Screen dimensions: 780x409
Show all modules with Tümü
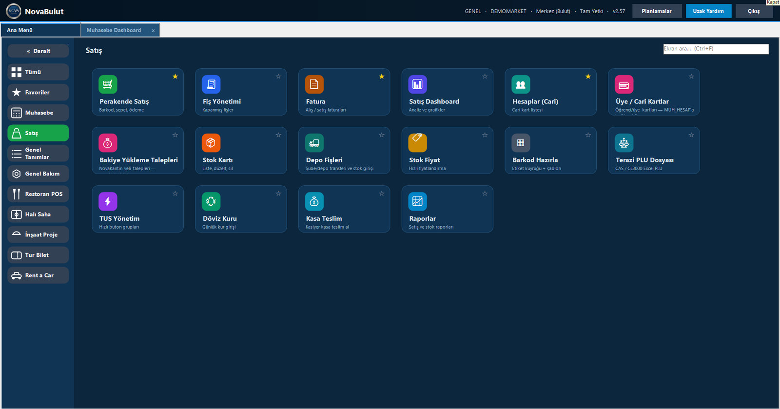(x=38, y=72)
